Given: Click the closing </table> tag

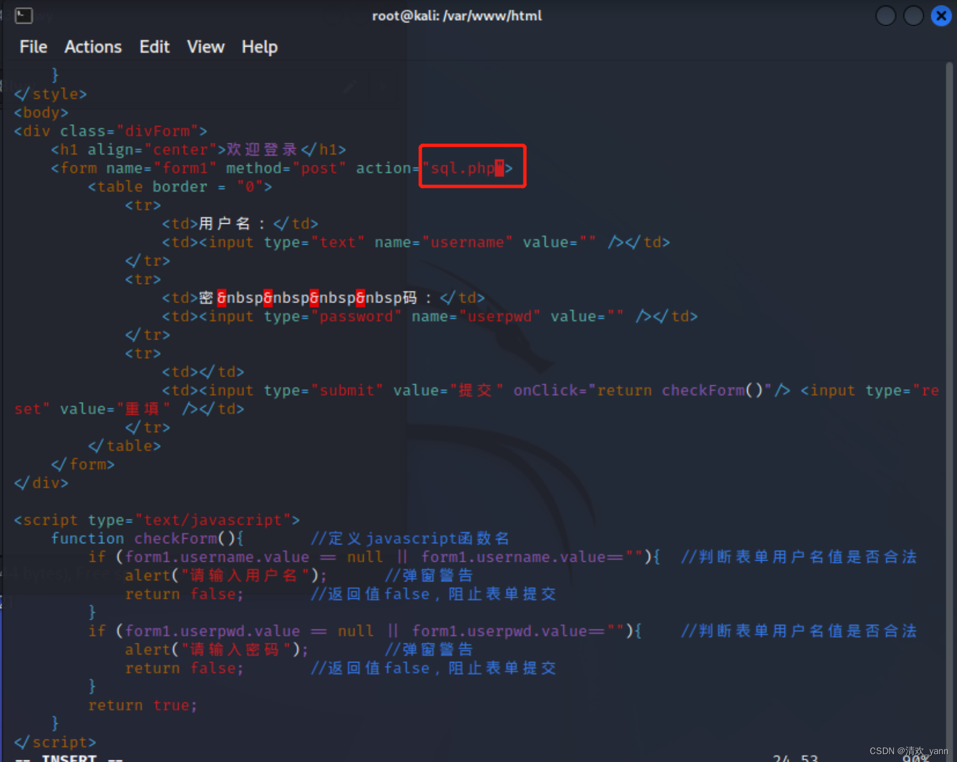Looking at the screenshot, I should (124, 446).
